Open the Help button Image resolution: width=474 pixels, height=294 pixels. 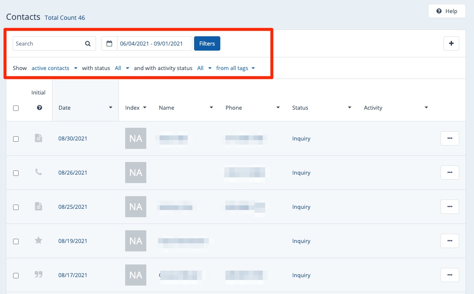[x=447, y=11]
